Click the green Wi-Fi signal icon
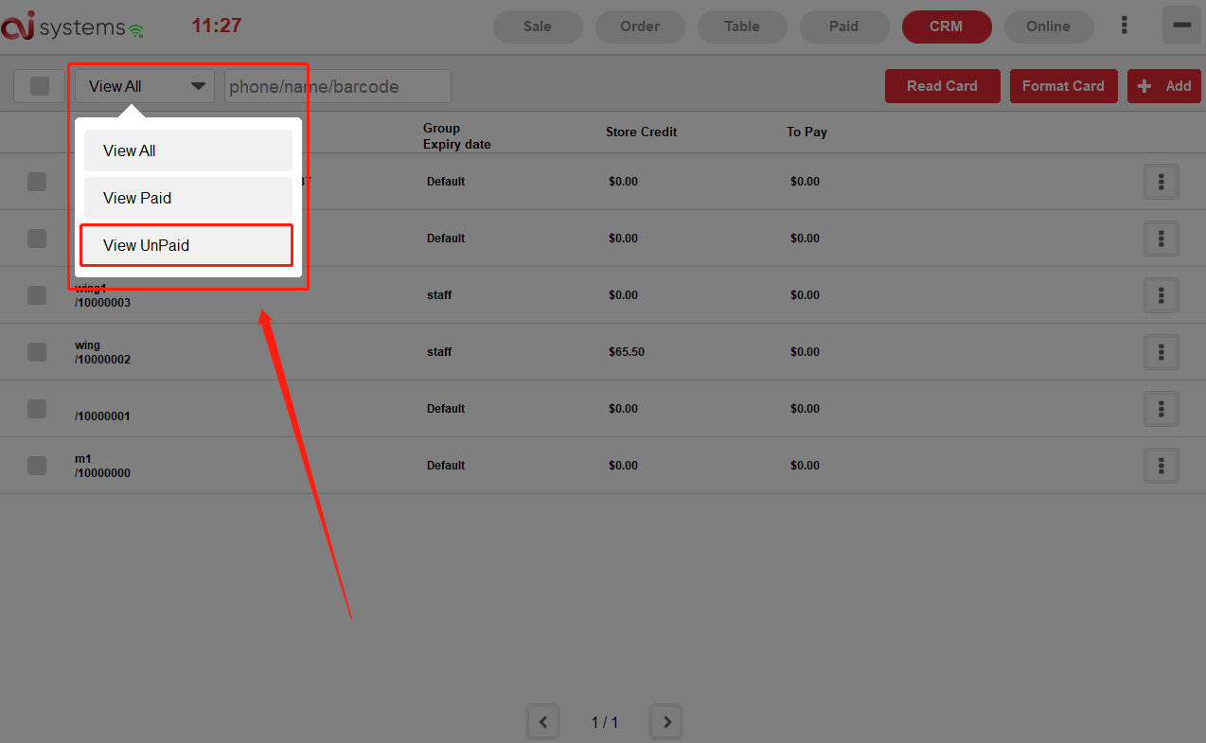 point(137,31)
